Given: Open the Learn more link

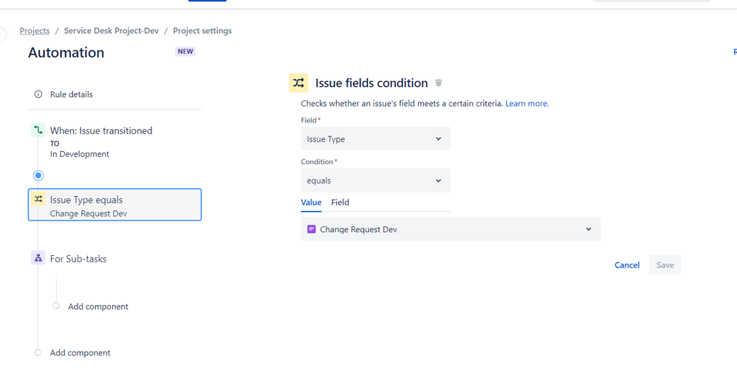Looking at the screenshot, I should pyautogui.click(x=527, y=104).
